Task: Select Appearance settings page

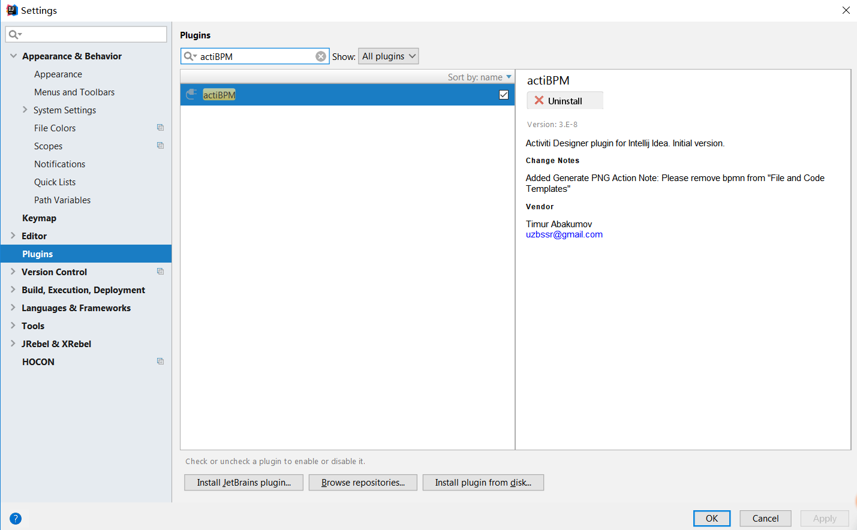Action: (x=58, y=74)
